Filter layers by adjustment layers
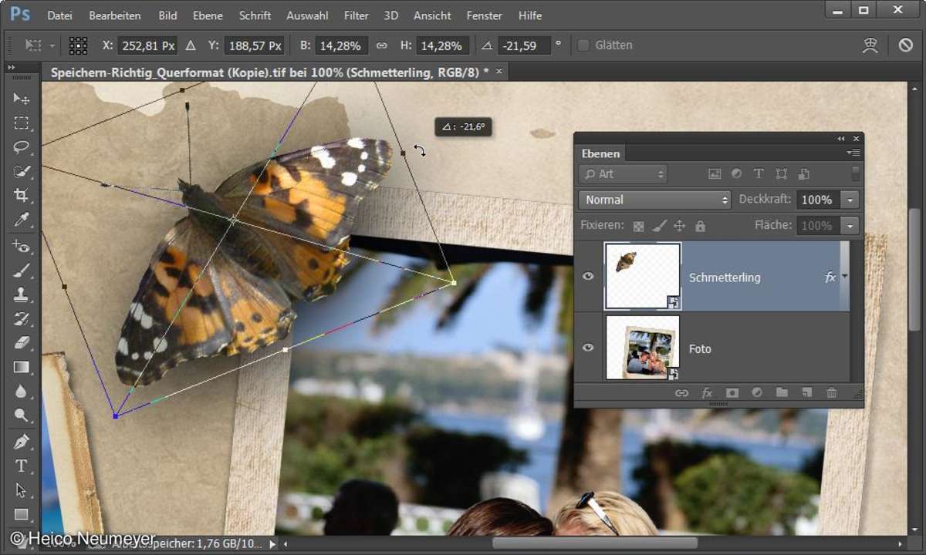Viewport: 926px width, 555px height. 736,174
